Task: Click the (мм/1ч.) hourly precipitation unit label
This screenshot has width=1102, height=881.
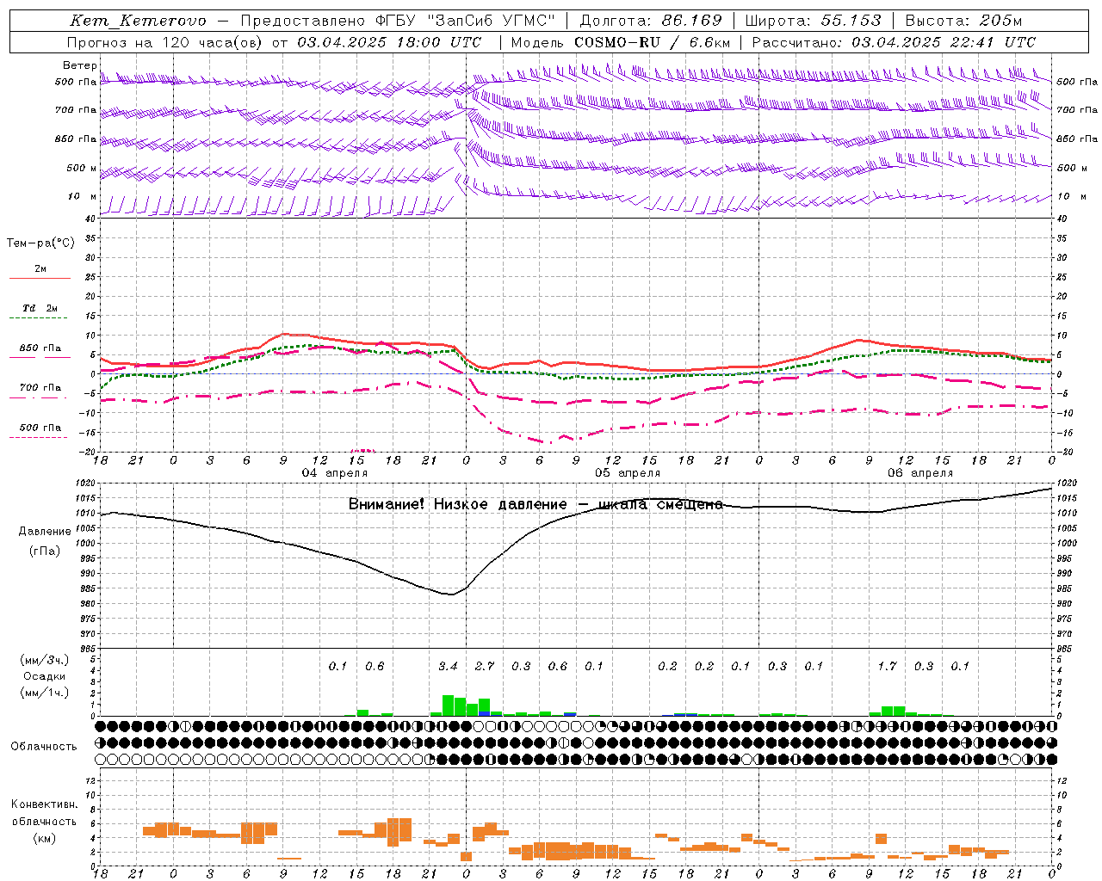Action: point(44,693)
